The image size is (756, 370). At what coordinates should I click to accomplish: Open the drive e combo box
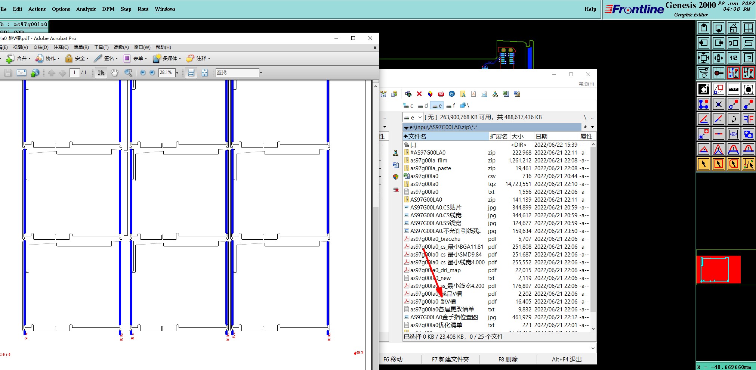413,117
